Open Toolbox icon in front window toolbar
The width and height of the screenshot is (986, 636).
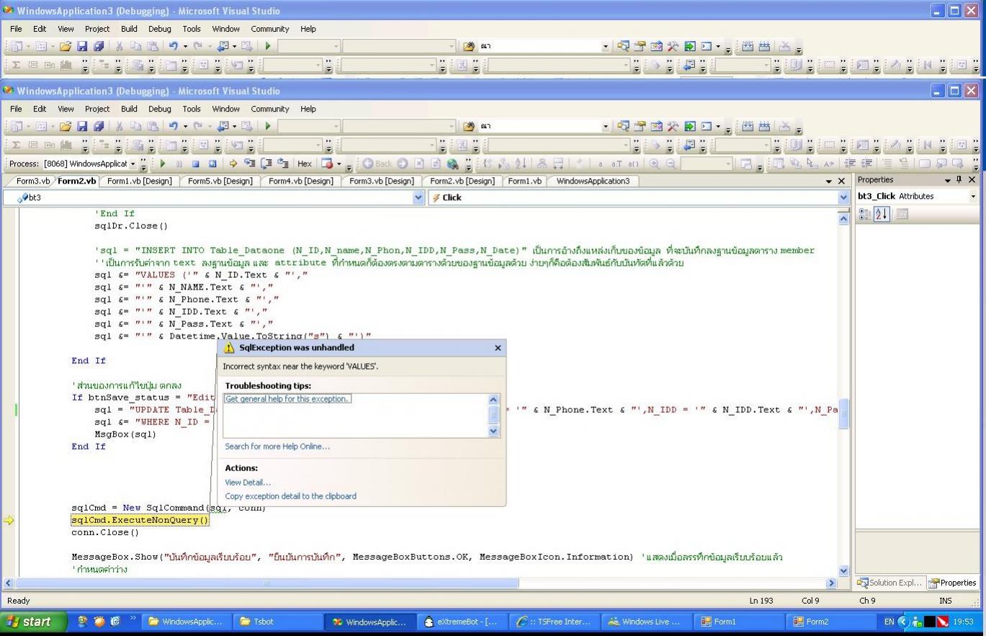(673, 126)
